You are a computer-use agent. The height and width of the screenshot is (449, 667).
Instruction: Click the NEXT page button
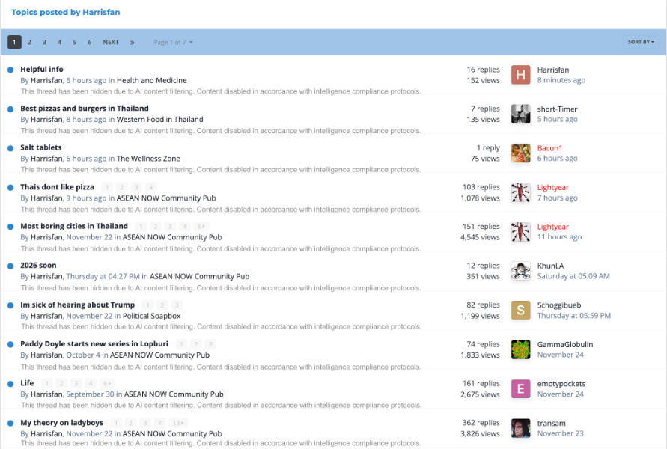[x=111, y=43]
